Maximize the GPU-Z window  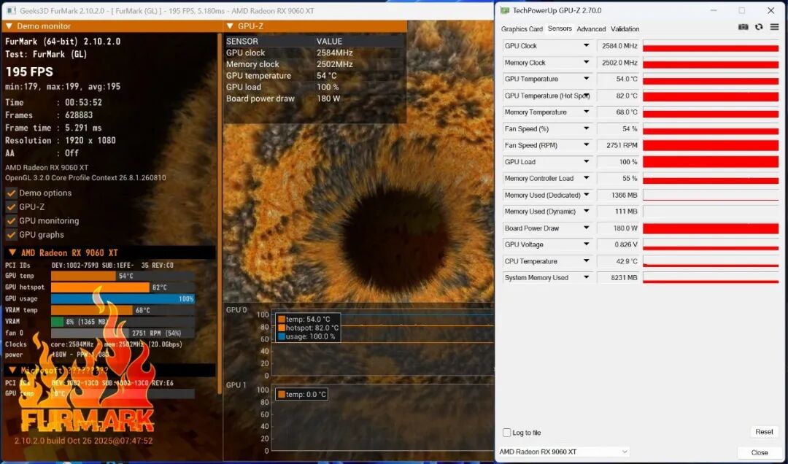[x=742, y=10]
